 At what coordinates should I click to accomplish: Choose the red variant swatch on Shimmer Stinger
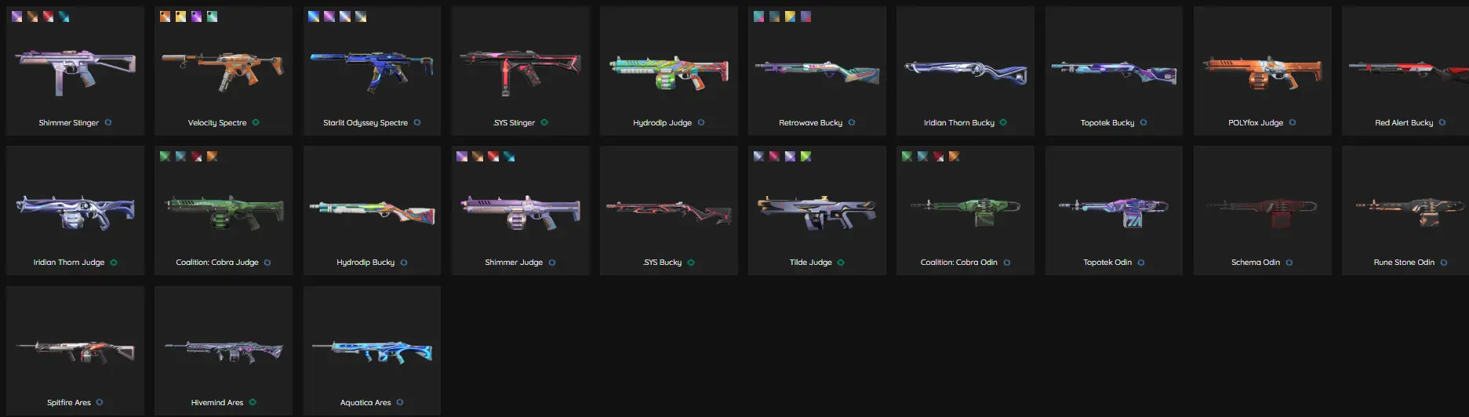(49, 16)
